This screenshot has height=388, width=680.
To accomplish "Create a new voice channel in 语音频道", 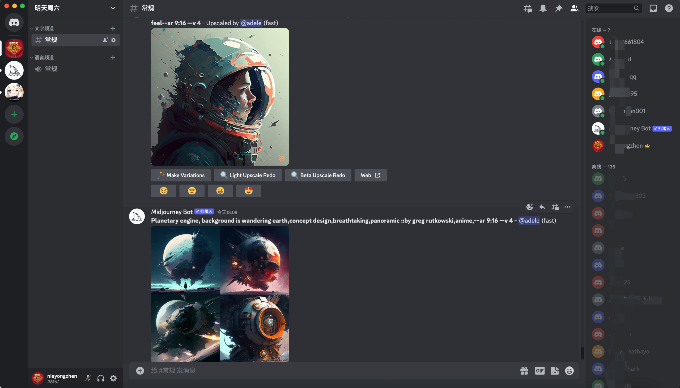I will [x=113, y=58].
